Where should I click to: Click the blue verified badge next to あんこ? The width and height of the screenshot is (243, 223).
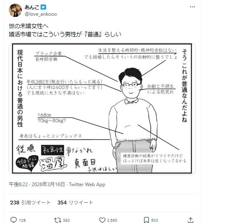click(x=43, y=7)
